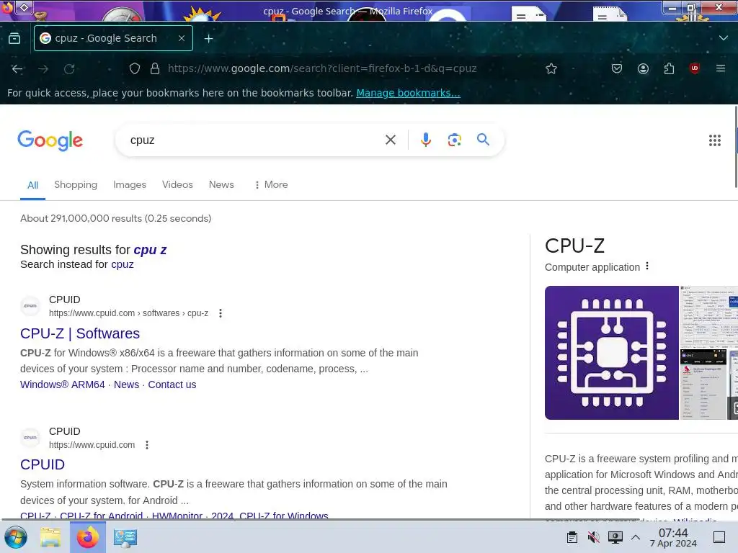Click page vertical scrollbar
The width and height of the screenshot is (738, 553).
click(736, 147)
